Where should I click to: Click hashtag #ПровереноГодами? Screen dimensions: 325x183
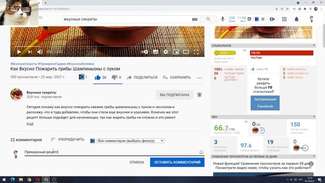(x=52, y=64)
